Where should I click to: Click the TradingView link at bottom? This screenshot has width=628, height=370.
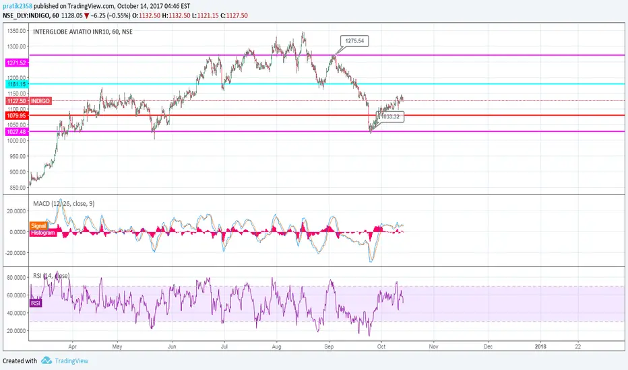(71, 361)
